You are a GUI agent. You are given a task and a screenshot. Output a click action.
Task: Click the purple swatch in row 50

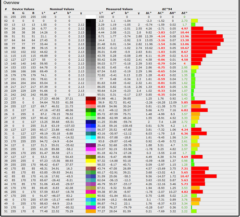coord(91,207)
